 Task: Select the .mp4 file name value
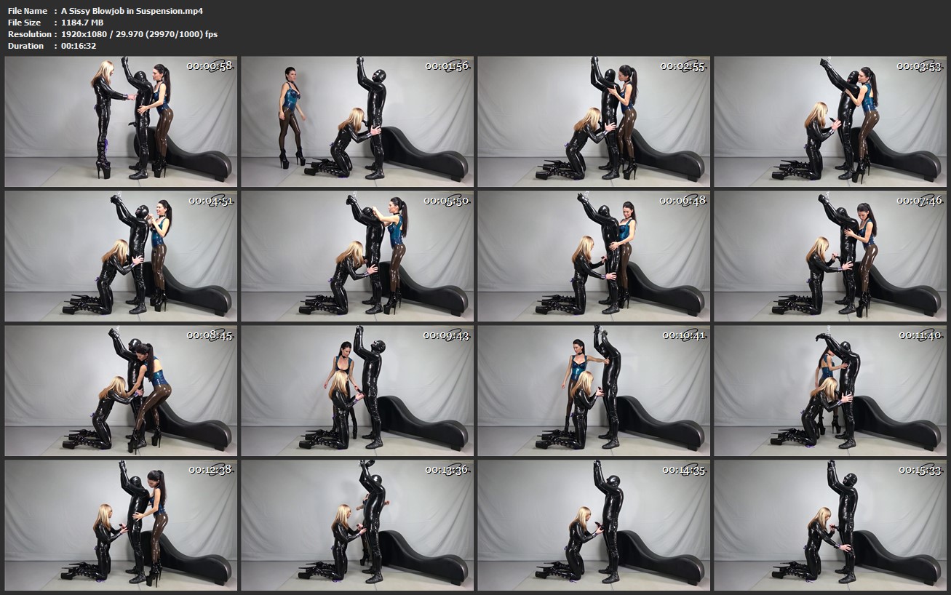click(132, 11)
